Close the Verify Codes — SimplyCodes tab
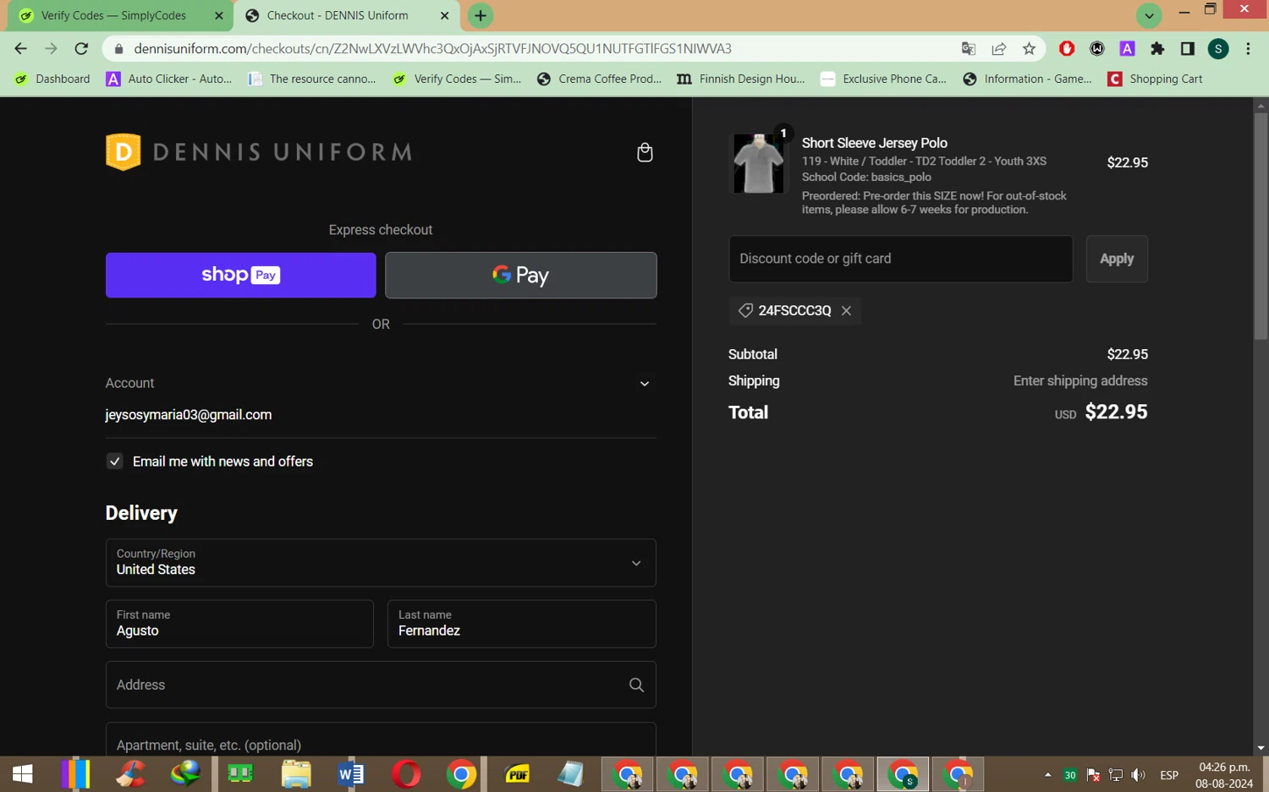Viewport: 1269px width, 792px height. tap(218, 15)
